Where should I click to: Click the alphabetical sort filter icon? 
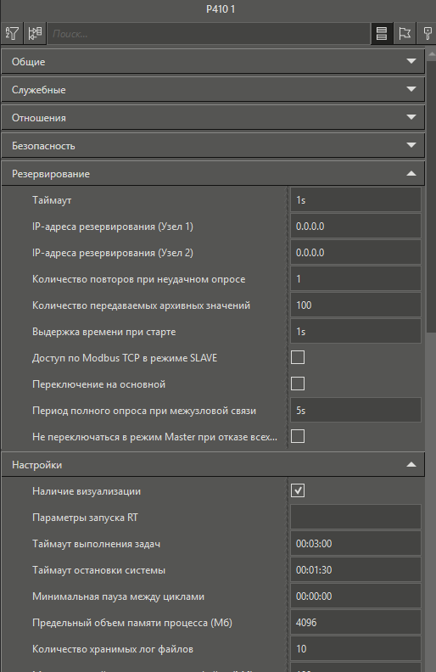(12, 33)
